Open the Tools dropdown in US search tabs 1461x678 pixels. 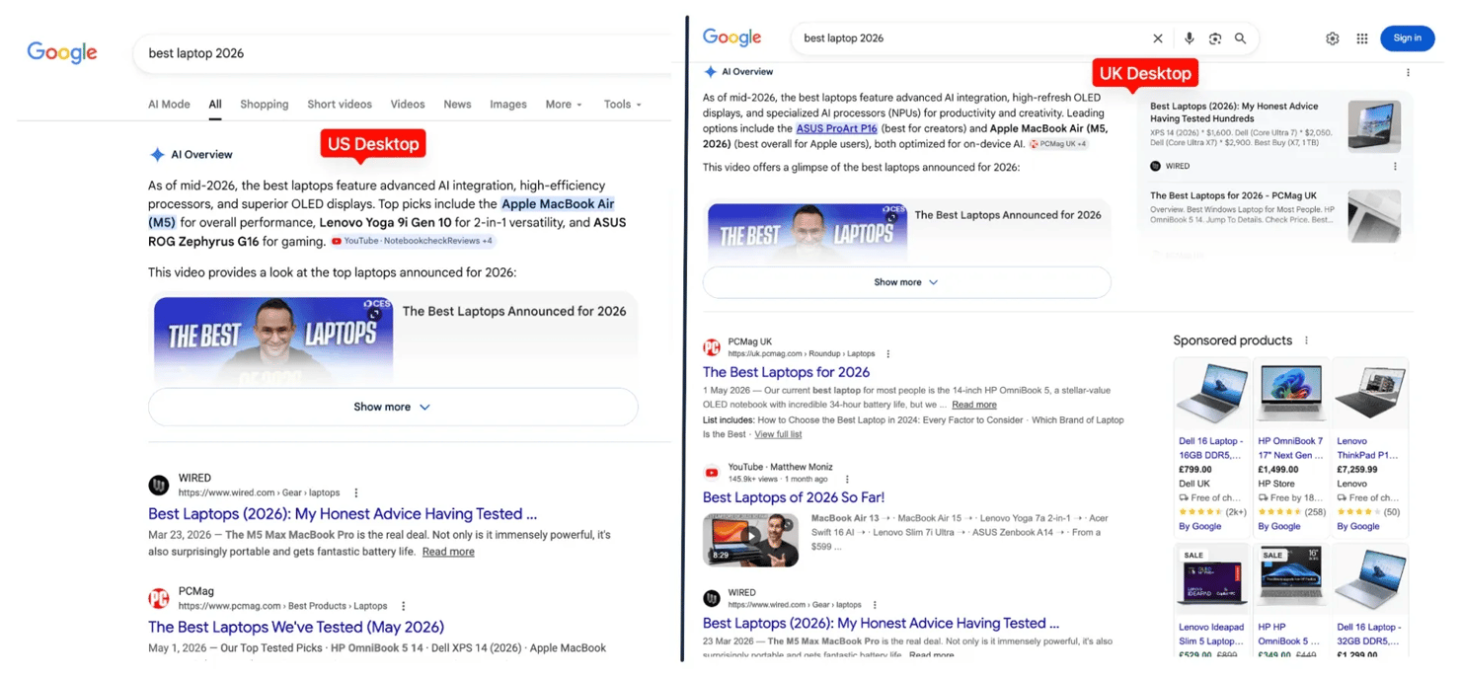623,105
